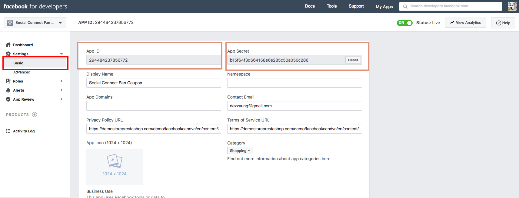The height and width of the screenshot is (198, 519).
Task: Click the app icon next to Social Connect Fan
Action: (x=10, y=23)
